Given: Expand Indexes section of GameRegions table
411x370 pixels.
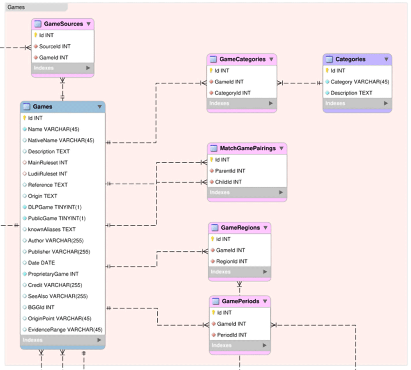Looking at the screenshot, I should 265,272.
